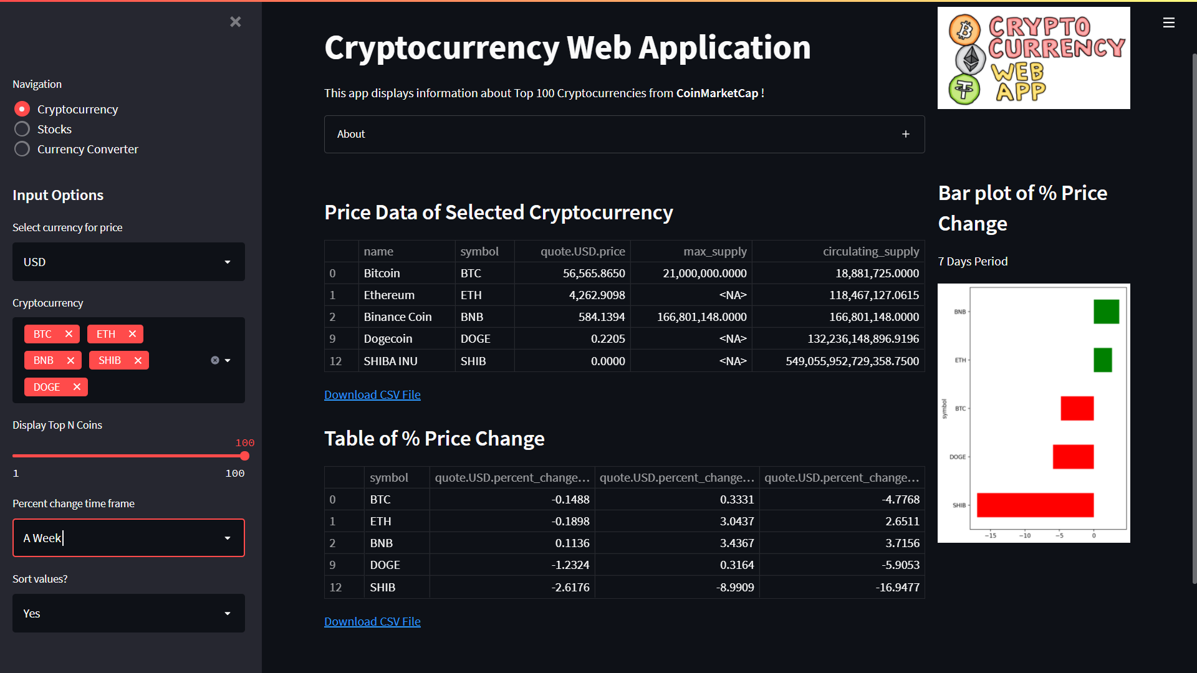Image resolution: width=1197 pixels, height=673 pixels.
Task: Download the price data CSV file
Action: click(372, 394)
